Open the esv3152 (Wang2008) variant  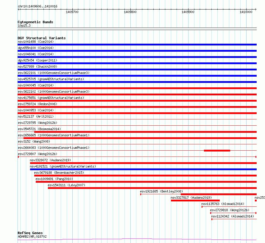34,141
